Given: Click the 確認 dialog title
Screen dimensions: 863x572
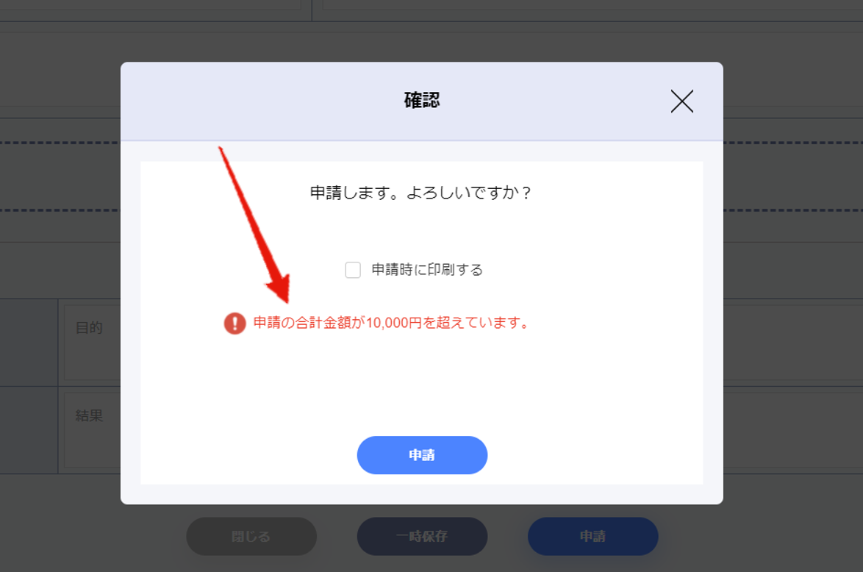Looking at the screenshot, I should (422, 100).
